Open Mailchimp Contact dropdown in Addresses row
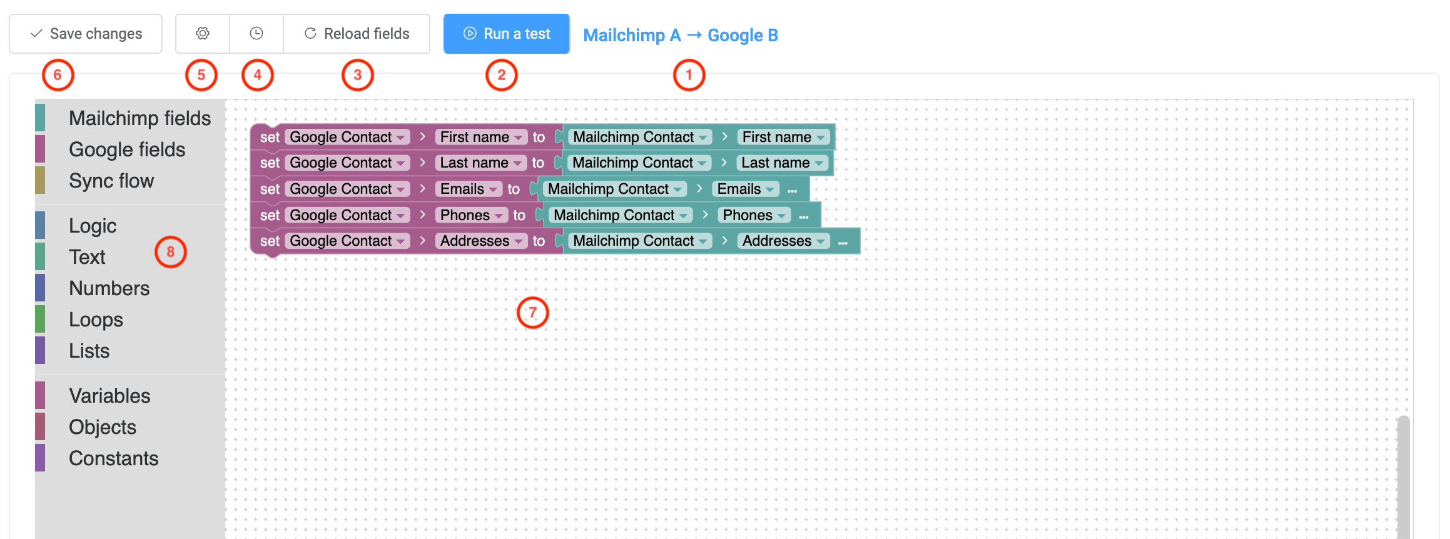The image size is (1450, 539). 641,241
